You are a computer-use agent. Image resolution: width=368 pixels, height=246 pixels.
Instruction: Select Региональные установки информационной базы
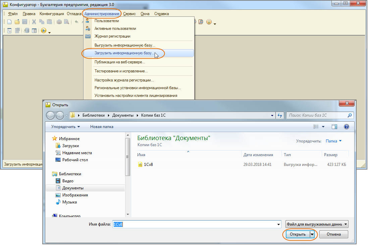point(139,88)
